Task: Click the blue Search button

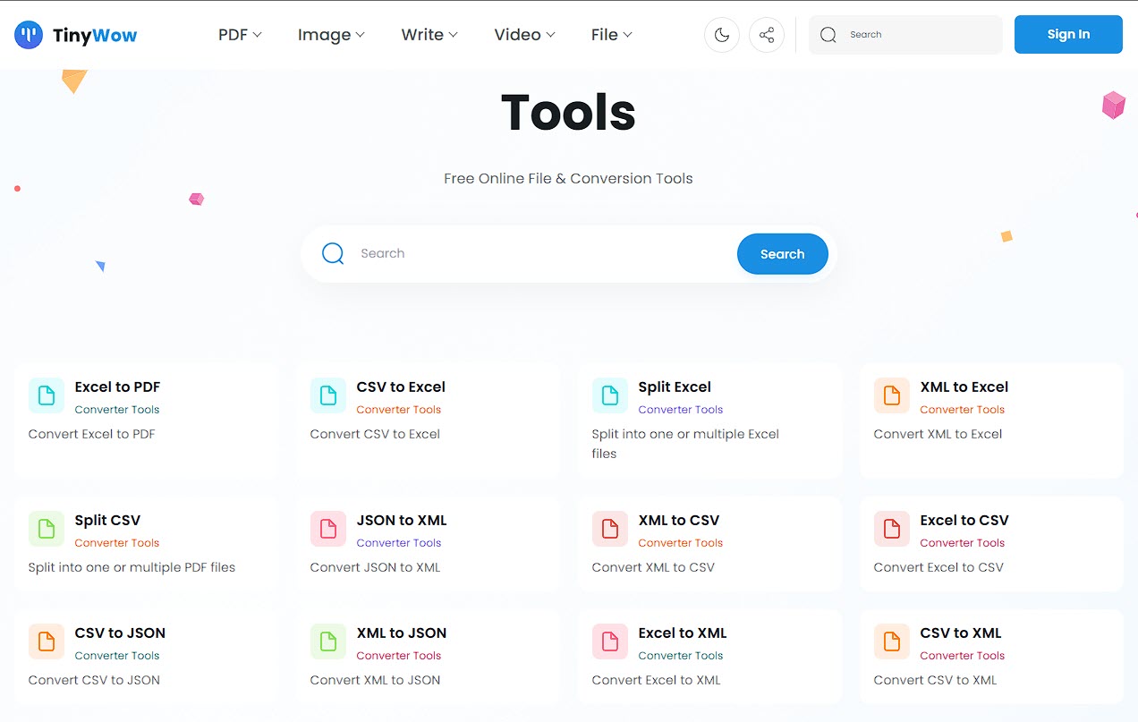Action: tap(783, 254)
